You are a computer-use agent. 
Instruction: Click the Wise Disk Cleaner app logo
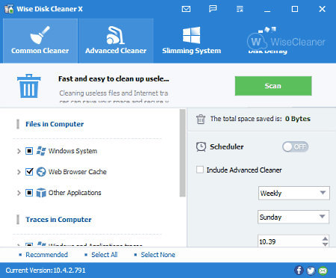9,9
